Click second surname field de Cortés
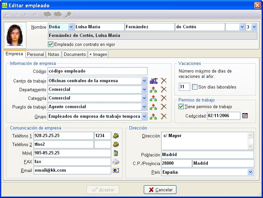Screen dimensions: 263x198 click(200, 27)
